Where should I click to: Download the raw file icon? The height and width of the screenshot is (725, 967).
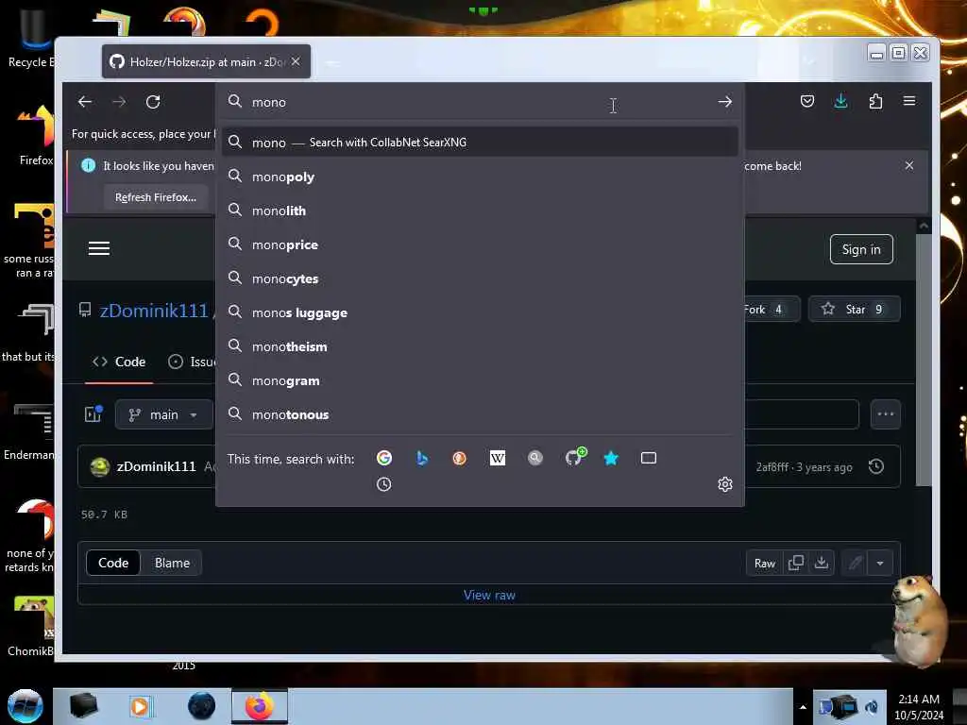pyautogui.click(x=821, y=563)
